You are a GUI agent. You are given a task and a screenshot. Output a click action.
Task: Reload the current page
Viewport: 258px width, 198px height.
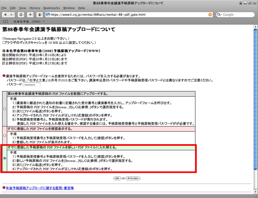click(22, 14)
